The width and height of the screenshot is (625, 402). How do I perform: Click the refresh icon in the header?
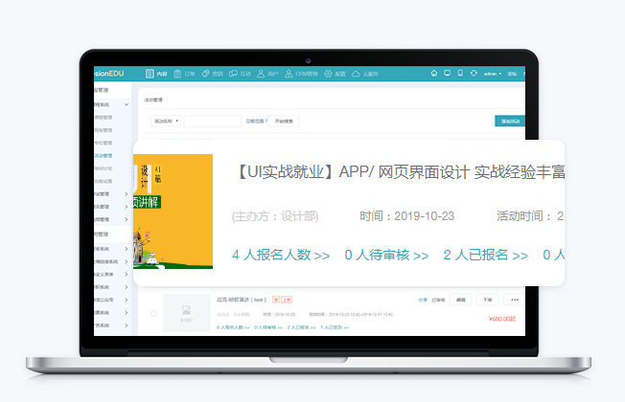click(473, 73)
